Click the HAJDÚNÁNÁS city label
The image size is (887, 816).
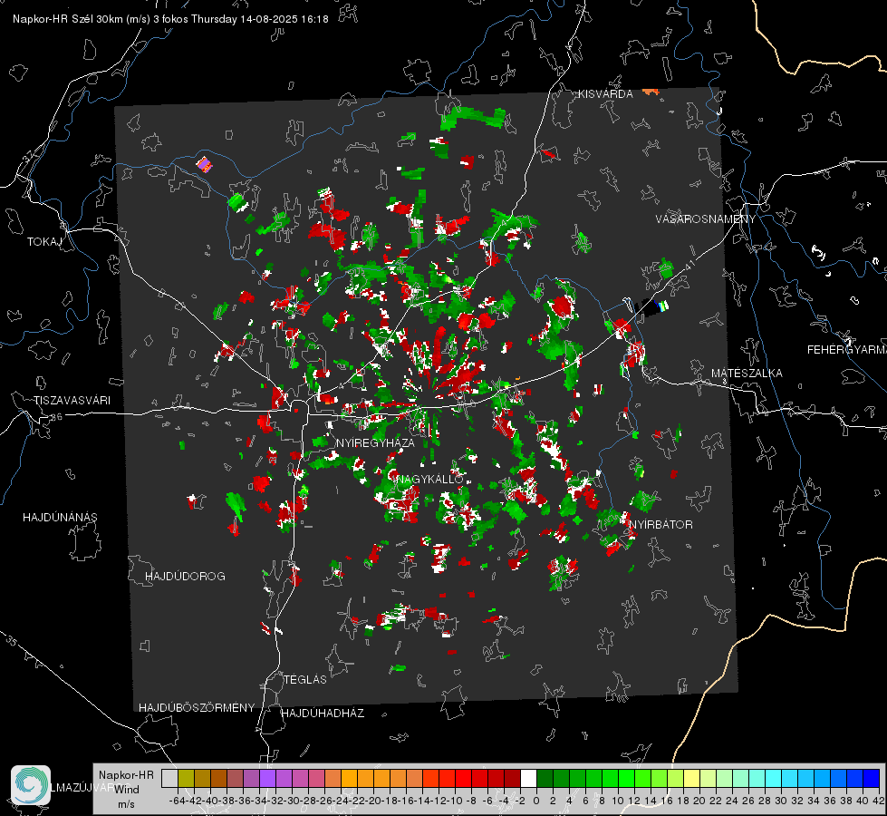[60, 518]
